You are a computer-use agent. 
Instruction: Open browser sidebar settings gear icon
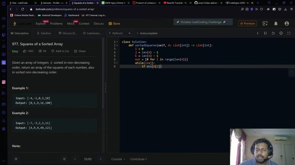4,129
